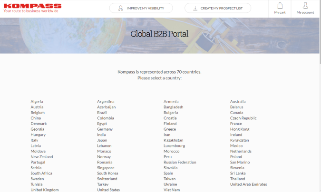Open the My cart shopping bag icon
The image size is (321, 192).
(x=280, y=6)
